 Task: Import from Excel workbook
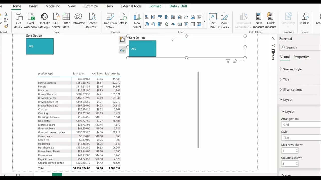[x=30, y=21]
